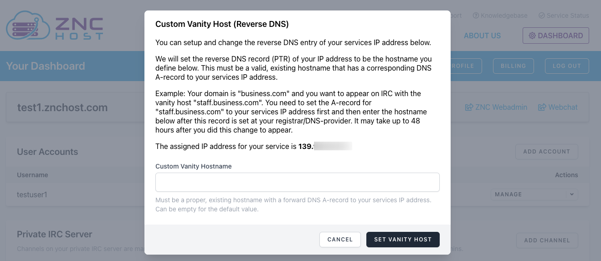Click the ZNC Host cloud logo
601x261 pixels.
coord(28,26)
